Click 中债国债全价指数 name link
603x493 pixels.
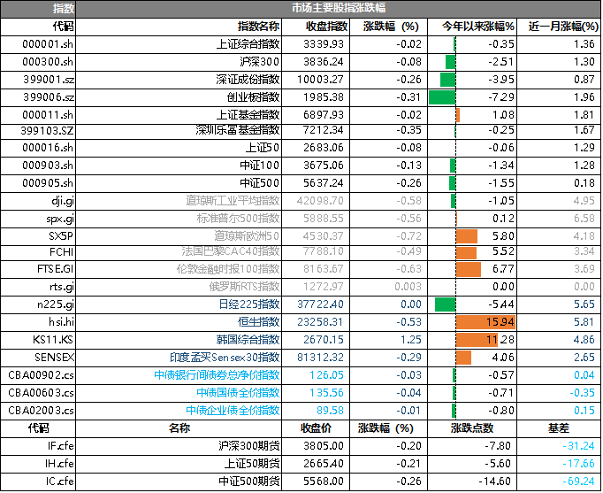pos(238,393)
